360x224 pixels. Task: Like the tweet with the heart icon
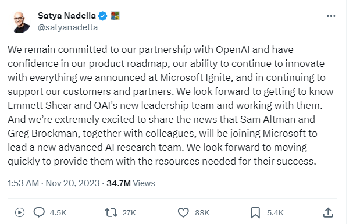[x=183, y=212]
